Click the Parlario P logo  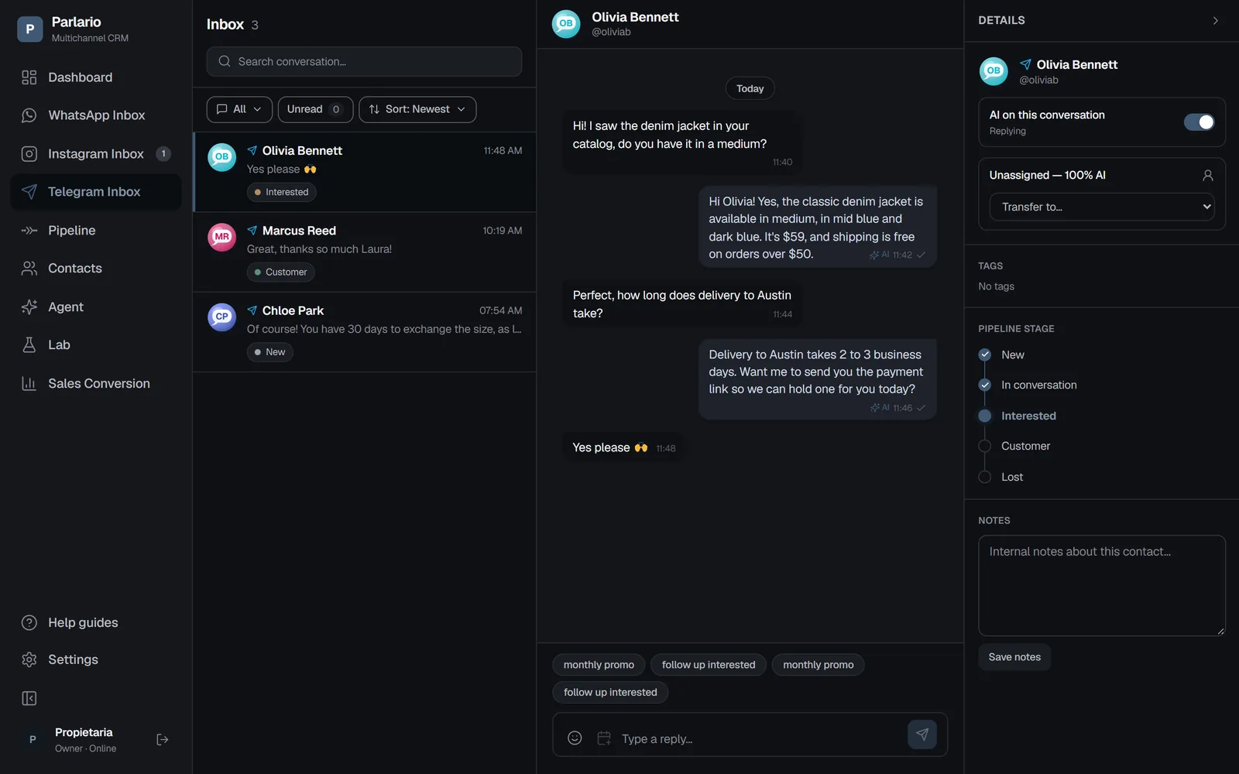tap(30, 29)
